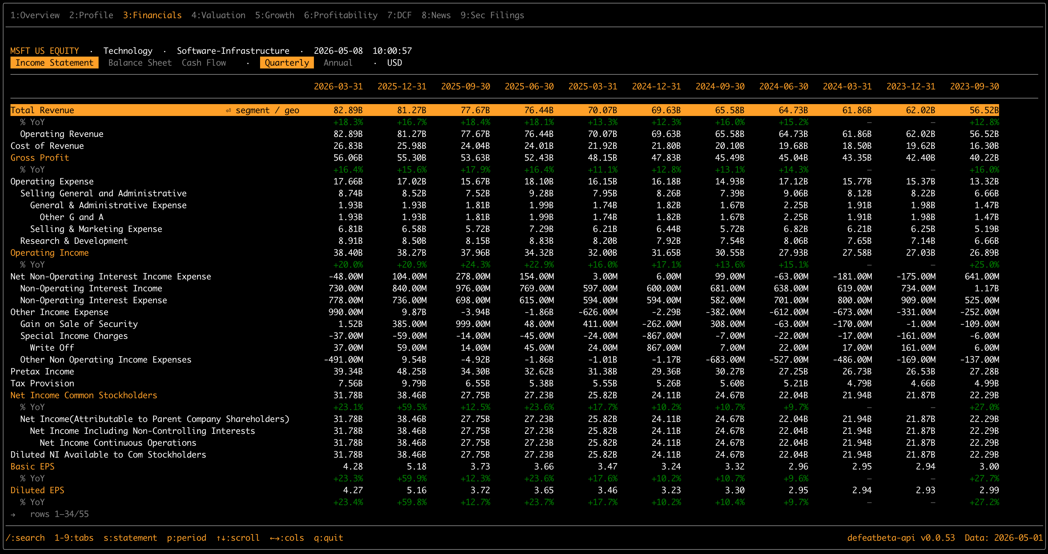The image size is (1048, 554).
Task: Click the MSFT US EQUITY ticker label
Action: point(45,51)
